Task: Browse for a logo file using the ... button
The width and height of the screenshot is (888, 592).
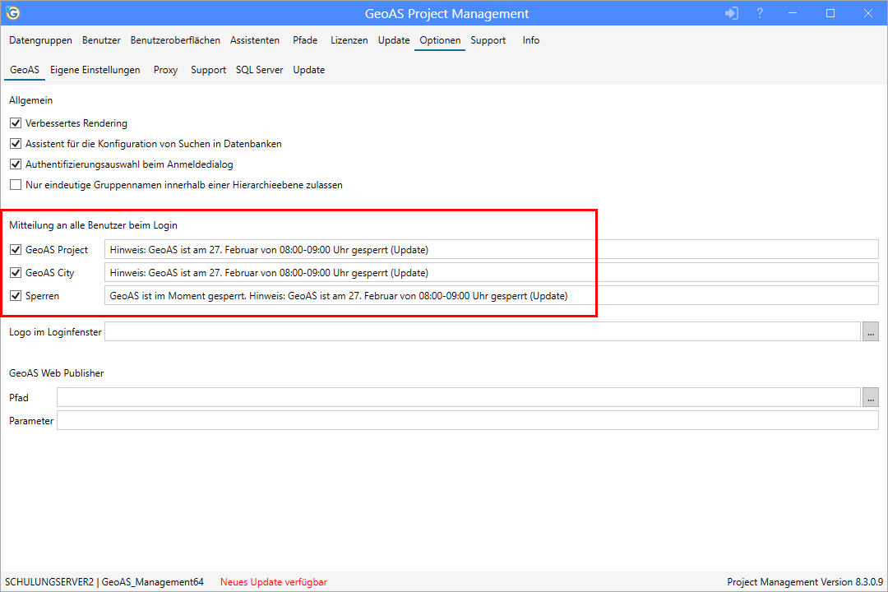Action: click(x=871, y=331)
